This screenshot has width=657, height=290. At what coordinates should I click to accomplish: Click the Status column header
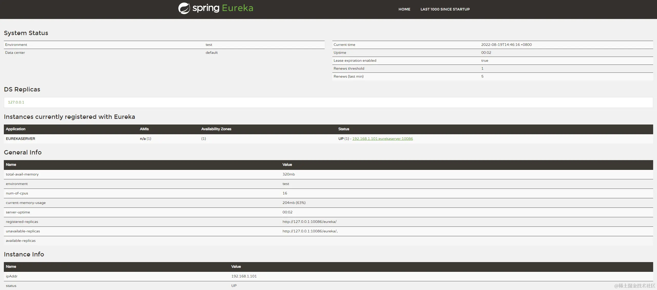[x=344, y=129]
